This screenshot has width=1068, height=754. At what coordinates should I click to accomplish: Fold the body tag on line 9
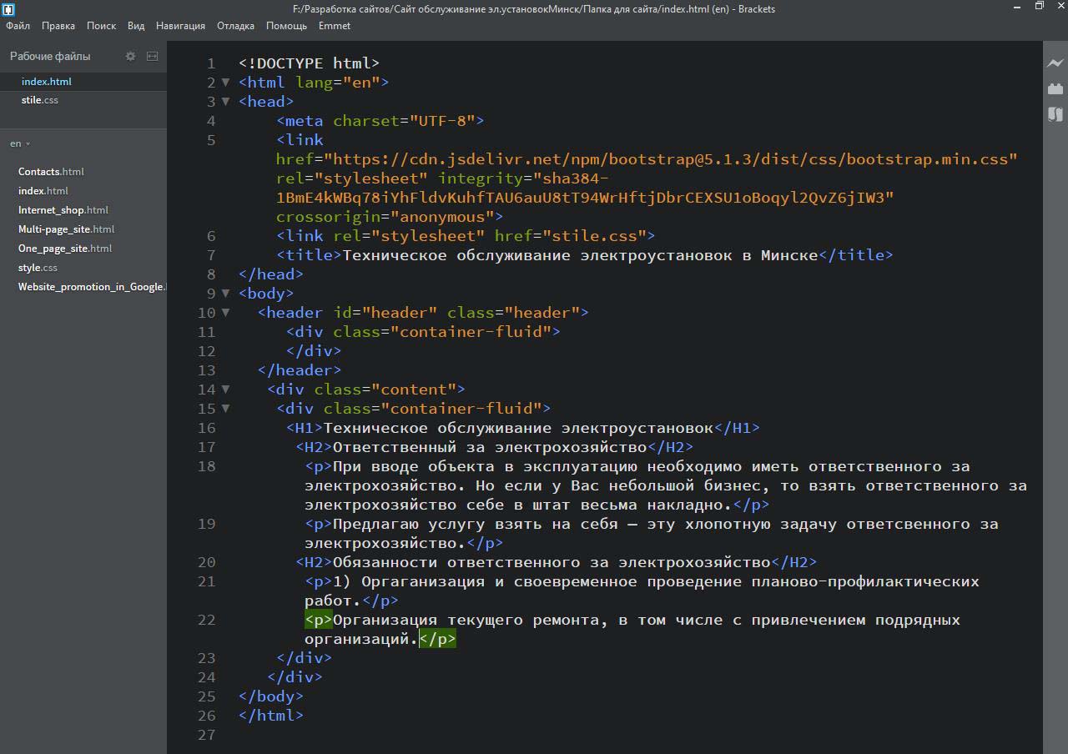pyautogui.click(x=225, y=294)
